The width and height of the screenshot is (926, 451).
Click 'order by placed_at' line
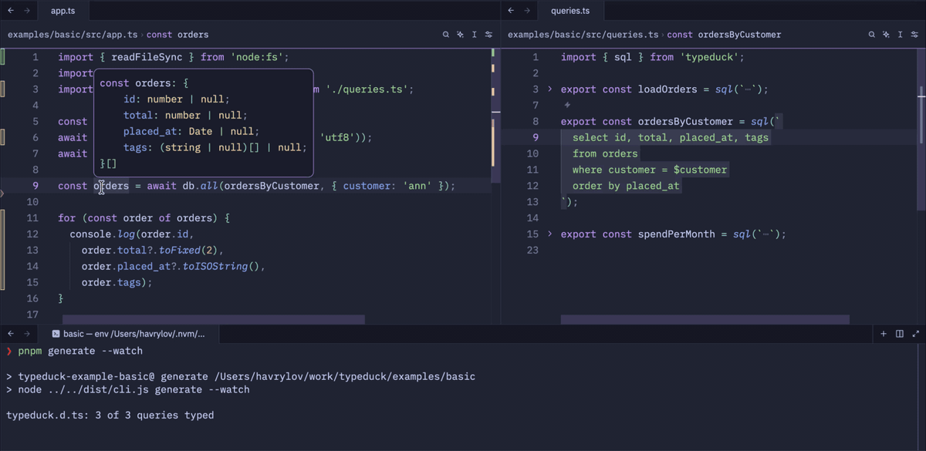pos(626,186)
